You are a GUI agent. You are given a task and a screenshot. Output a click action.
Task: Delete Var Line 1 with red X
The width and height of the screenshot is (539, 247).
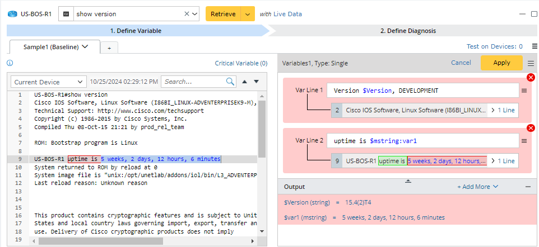(531, 77)
